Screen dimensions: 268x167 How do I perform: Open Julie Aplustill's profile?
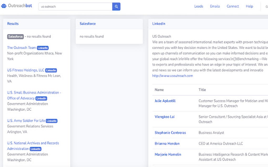coord(165,101)
